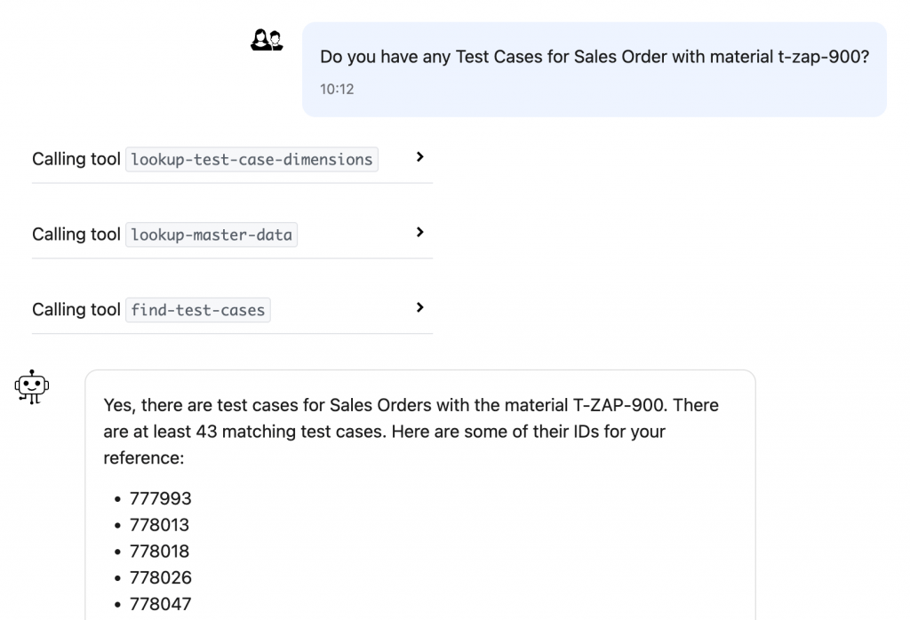This screenshot has height=620, width=910.
Task: Click "Calling tool" text beside find-test-cases
Action: coord(76,309)
